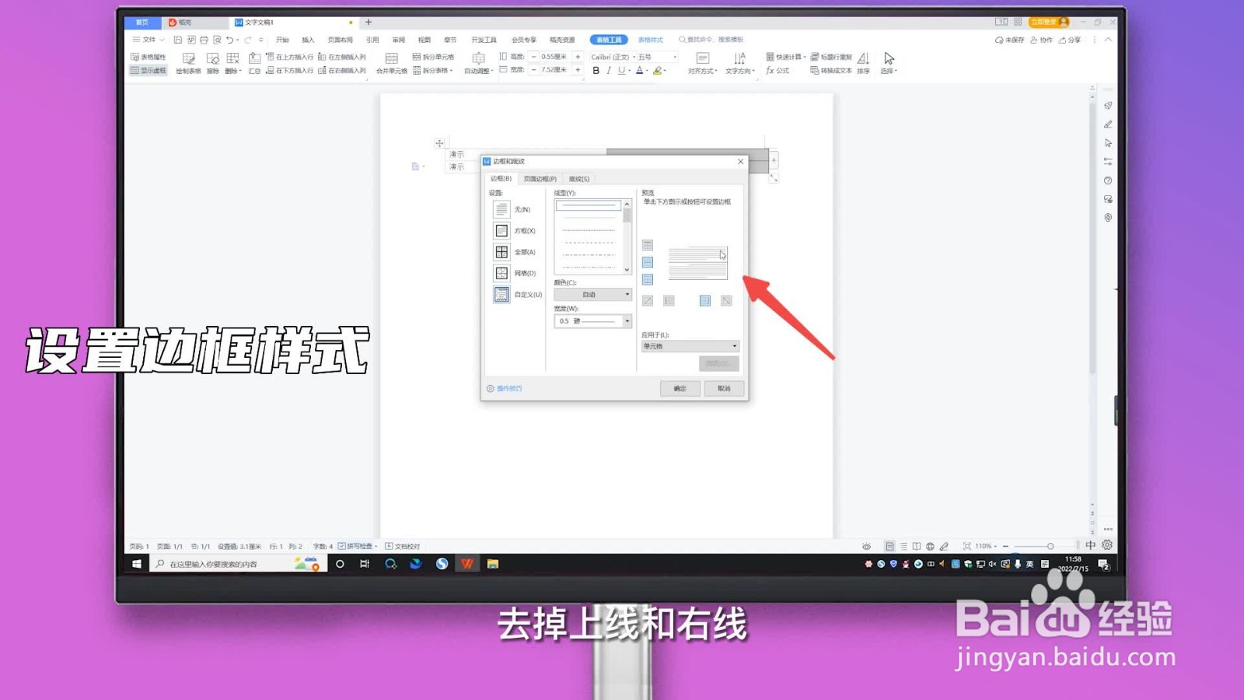The width and height of the screenshot is (1244, 700).
Task: Click the highlight color pen icon
Action: pyautogui.click(x=658, y=71)
